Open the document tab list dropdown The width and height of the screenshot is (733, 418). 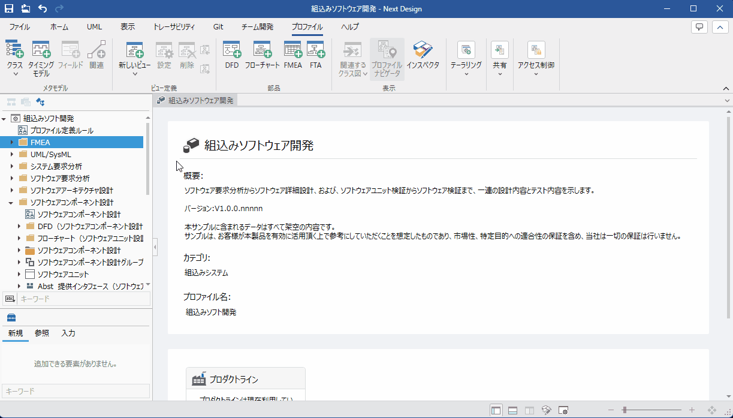[727, 101]
